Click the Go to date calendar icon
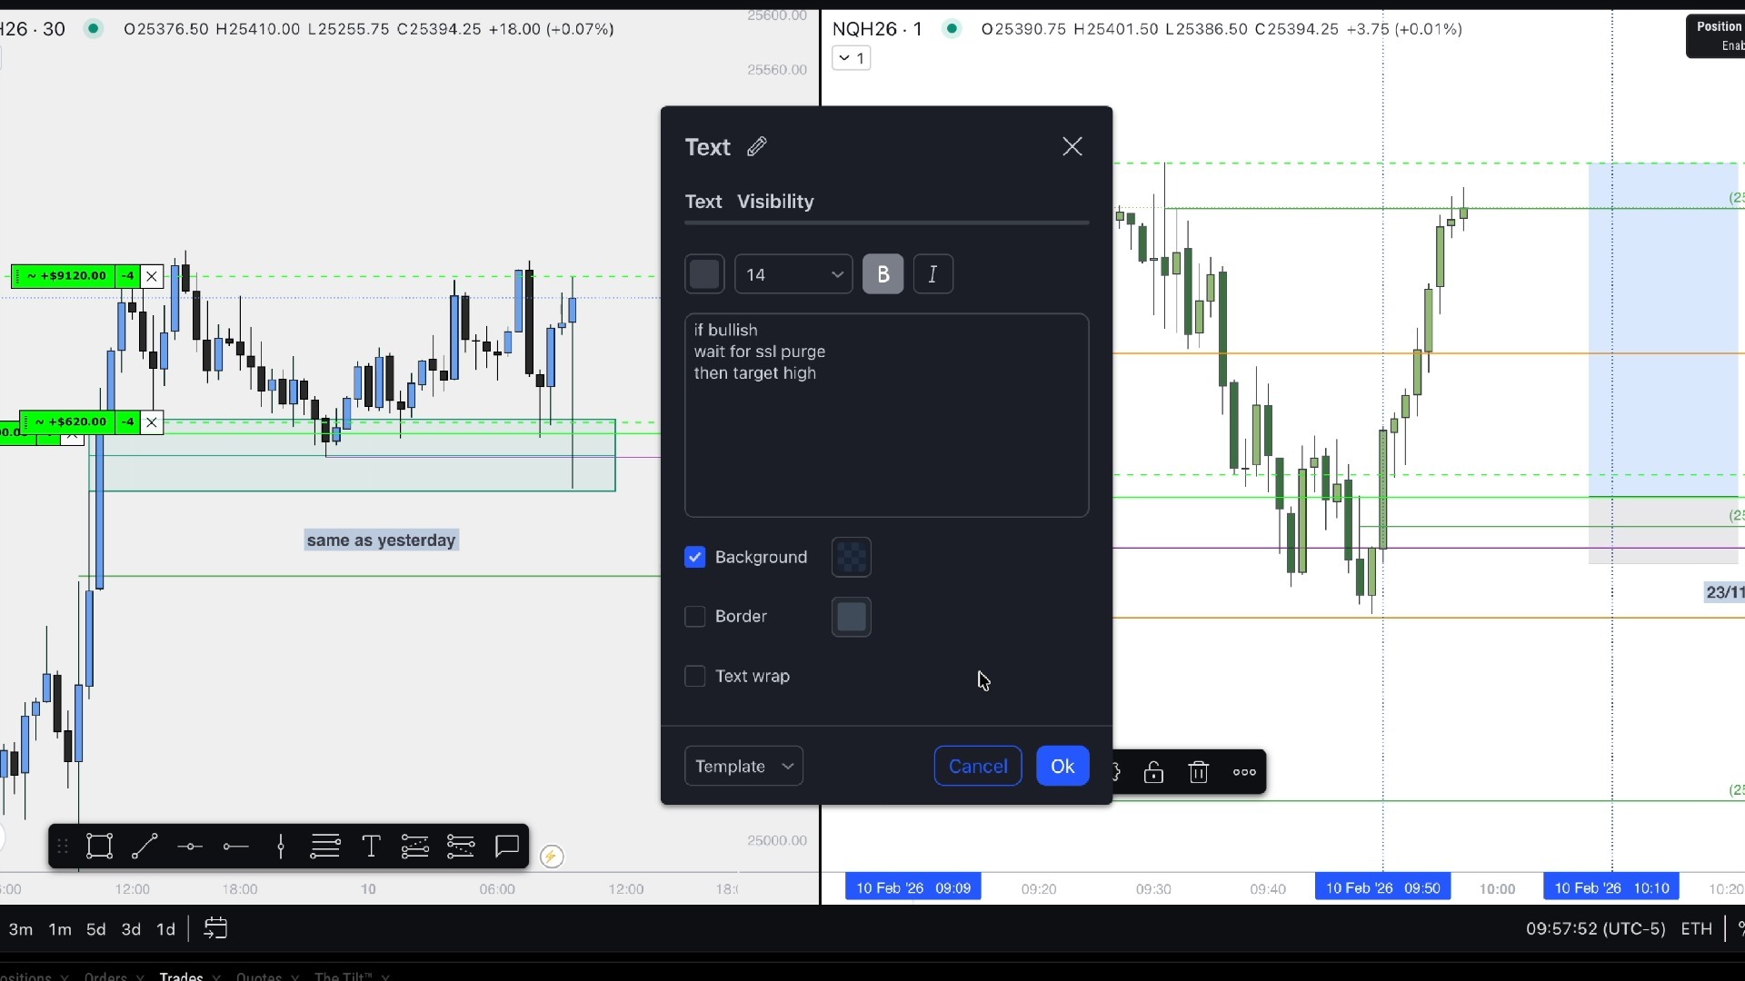 215,928
